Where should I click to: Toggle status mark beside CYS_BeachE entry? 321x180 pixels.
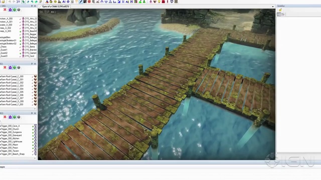21,31
